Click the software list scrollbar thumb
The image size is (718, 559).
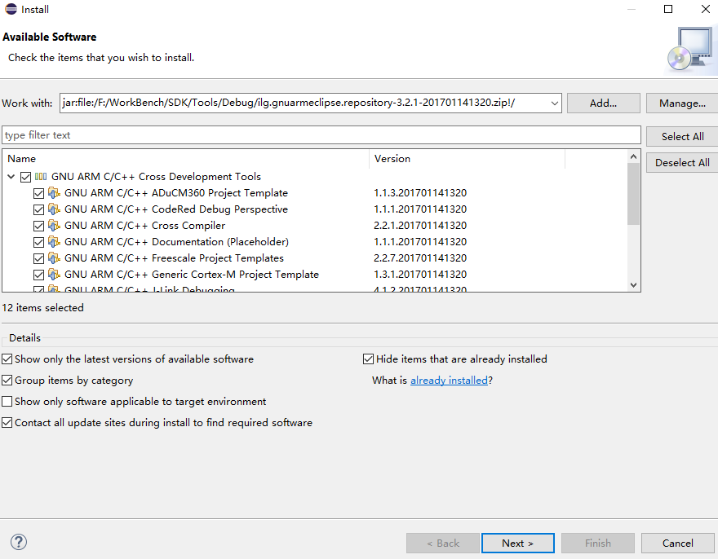pyautogui.click(x=633, y=194)
